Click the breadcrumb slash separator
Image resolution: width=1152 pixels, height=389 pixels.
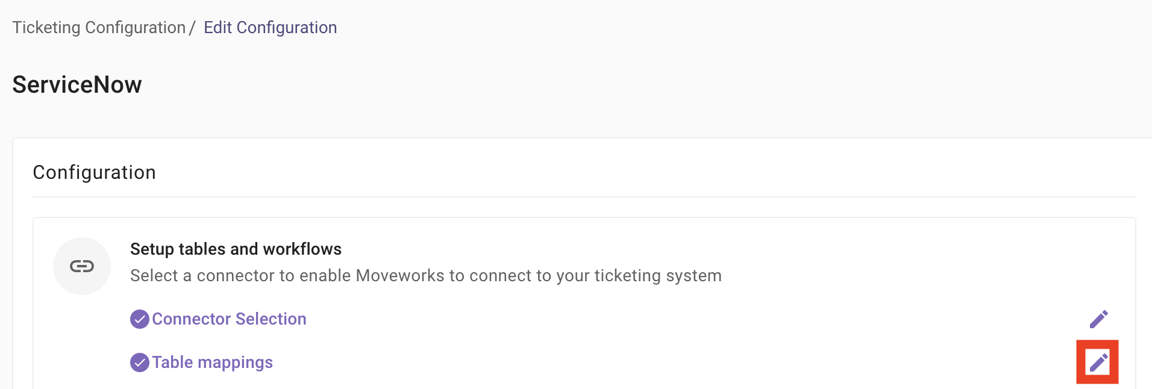tap(192, 28)
